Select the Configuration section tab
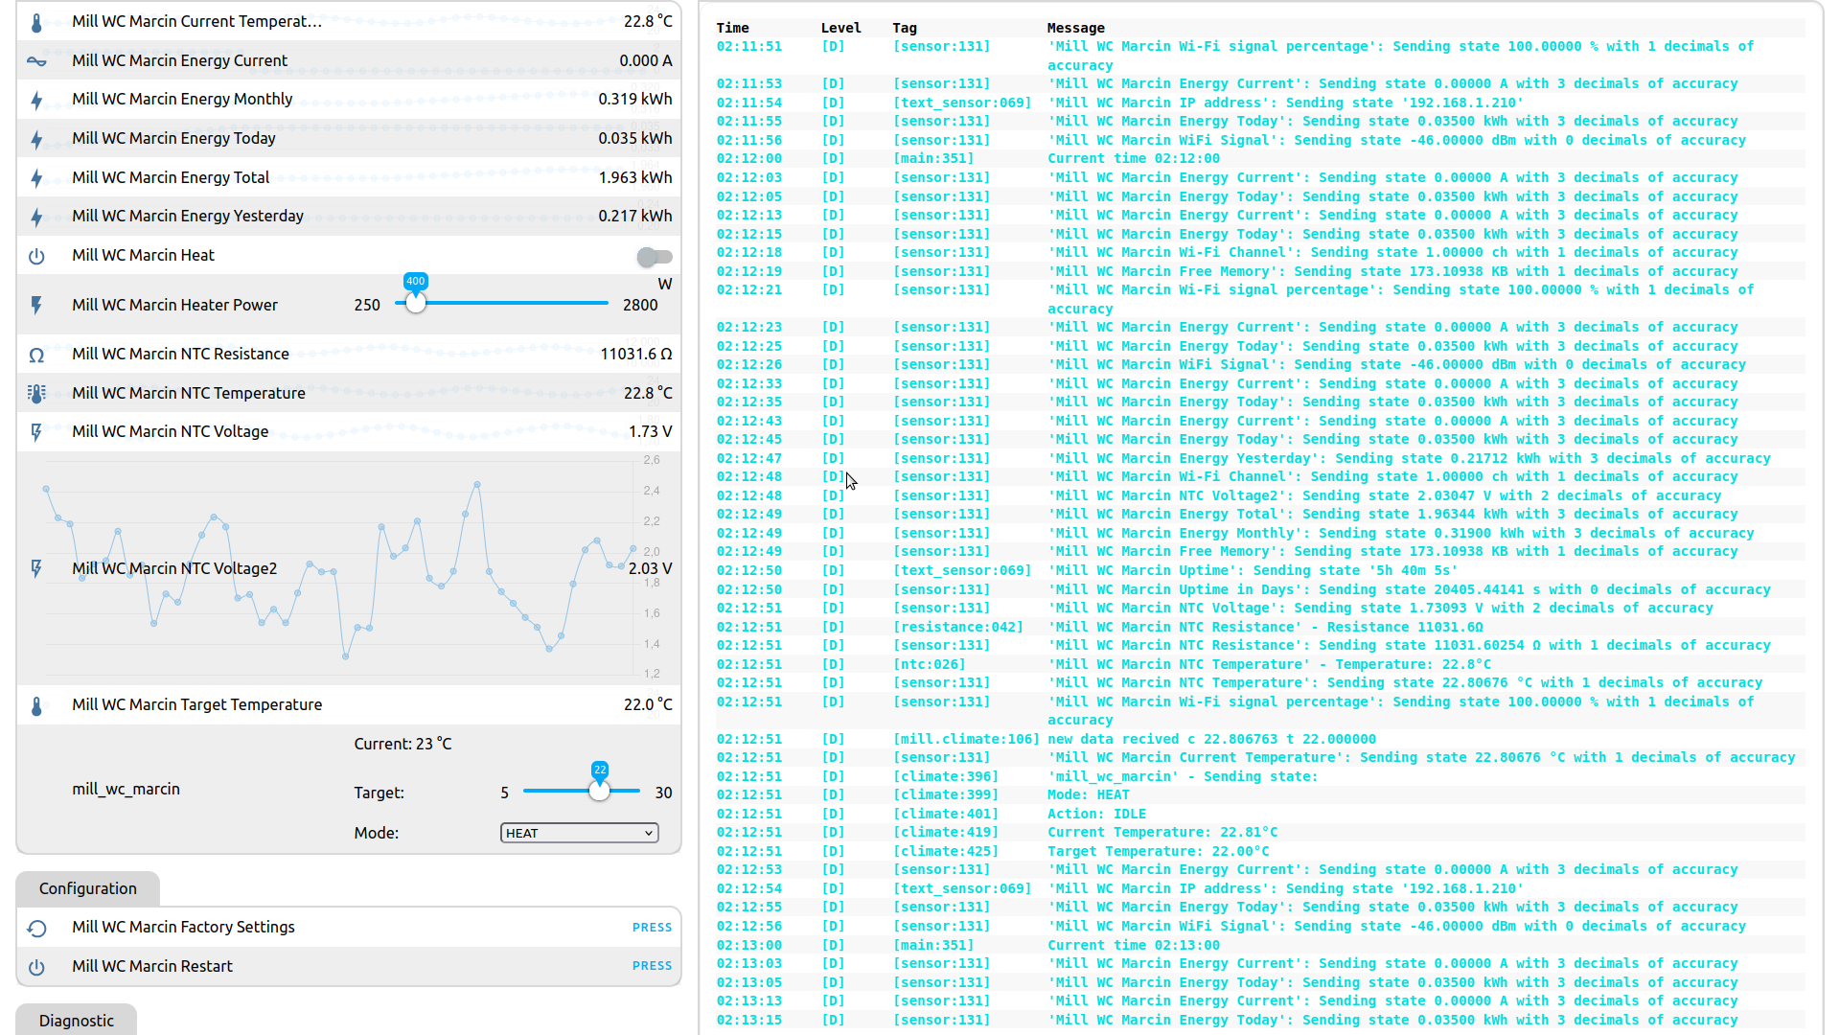The image size is (1840, 1035). (x=87, y=888)
